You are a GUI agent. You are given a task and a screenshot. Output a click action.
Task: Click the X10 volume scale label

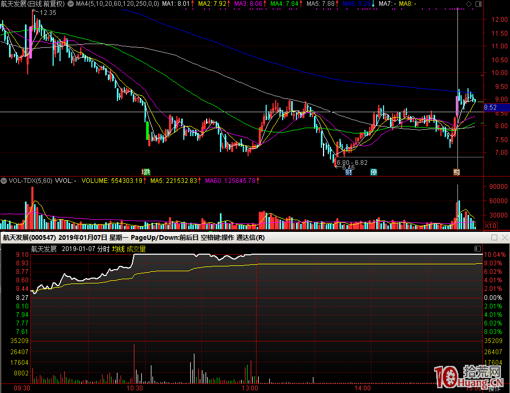pos(491,226)
